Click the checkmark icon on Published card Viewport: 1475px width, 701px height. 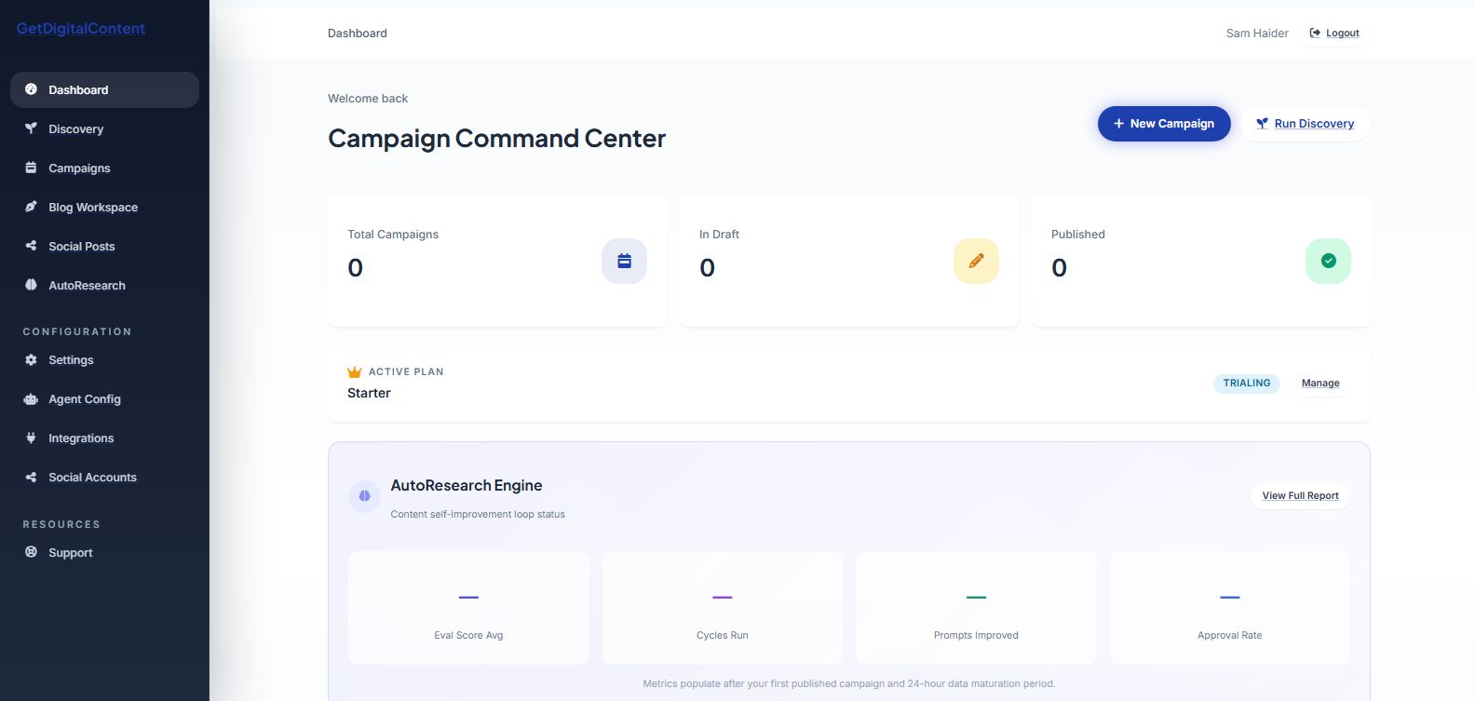coord(1328,261)
